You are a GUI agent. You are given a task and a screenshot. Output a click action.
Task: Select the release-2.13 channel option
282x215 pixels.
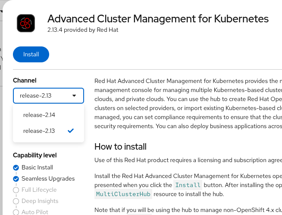point(39,131)
